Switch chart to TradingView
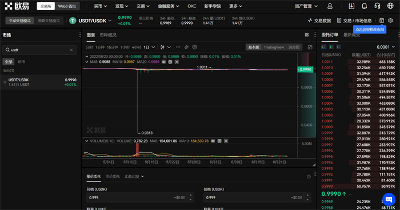 [274, 47]
